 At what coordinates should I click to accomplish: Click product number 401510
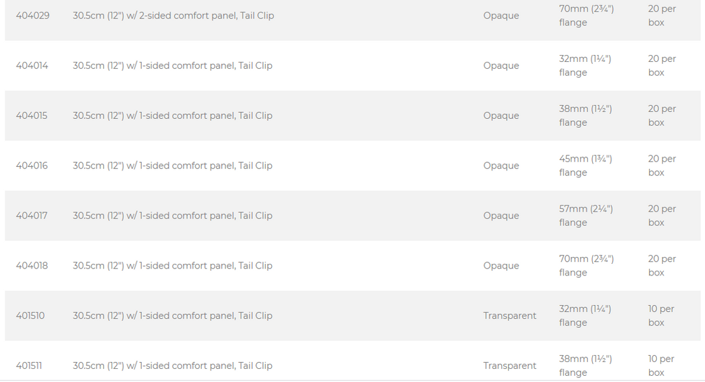point(30,316)
